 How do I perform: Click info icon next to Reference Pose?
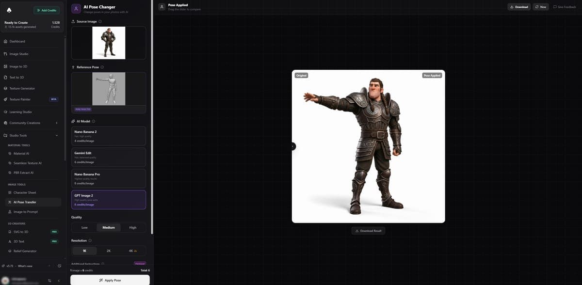102,67
